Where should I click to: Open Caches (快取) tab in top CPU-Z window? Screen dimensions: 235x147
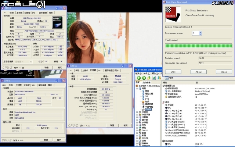(x=11, y=13)
